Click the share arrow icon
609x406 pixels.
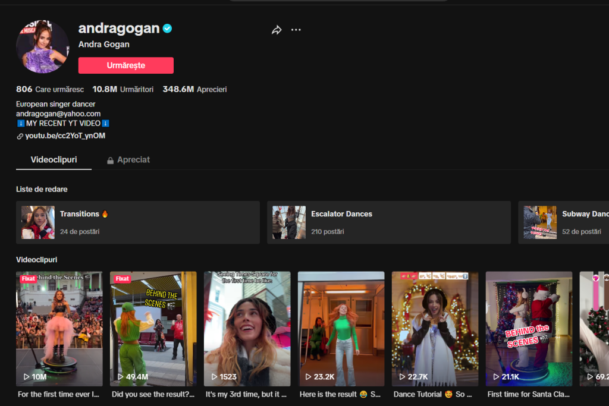click(x=277, y=30)
